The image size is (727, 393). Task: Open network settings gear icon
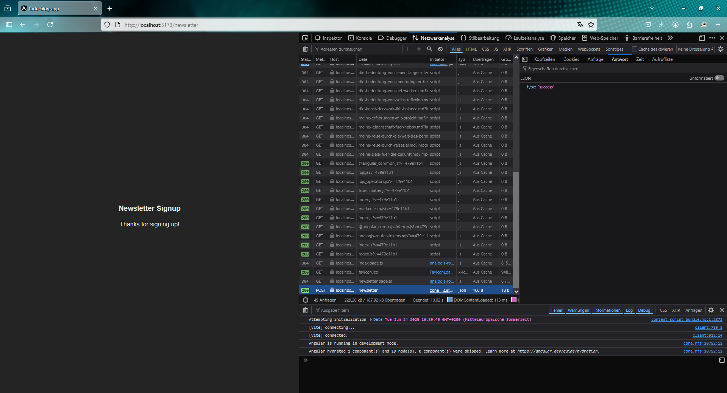[721, 49]
